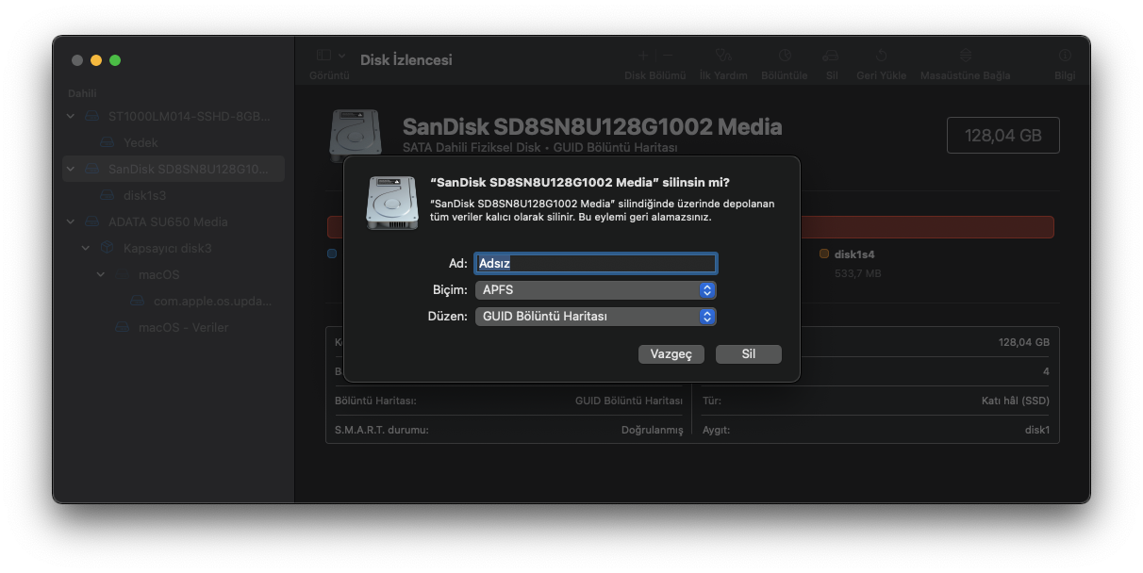Click the Bölüntü Haritası label in the info table
The image size is (1143, 573).
click(375, 401)
